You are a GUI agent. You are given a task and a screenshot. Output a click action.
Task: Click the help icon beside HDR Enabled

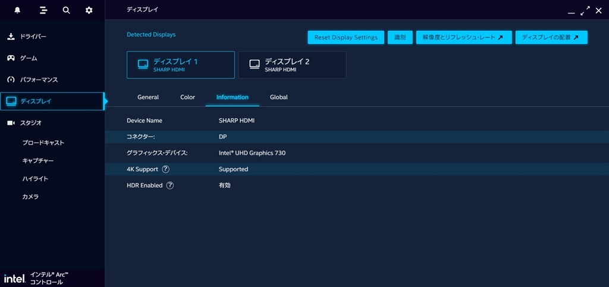coord(170,185)
